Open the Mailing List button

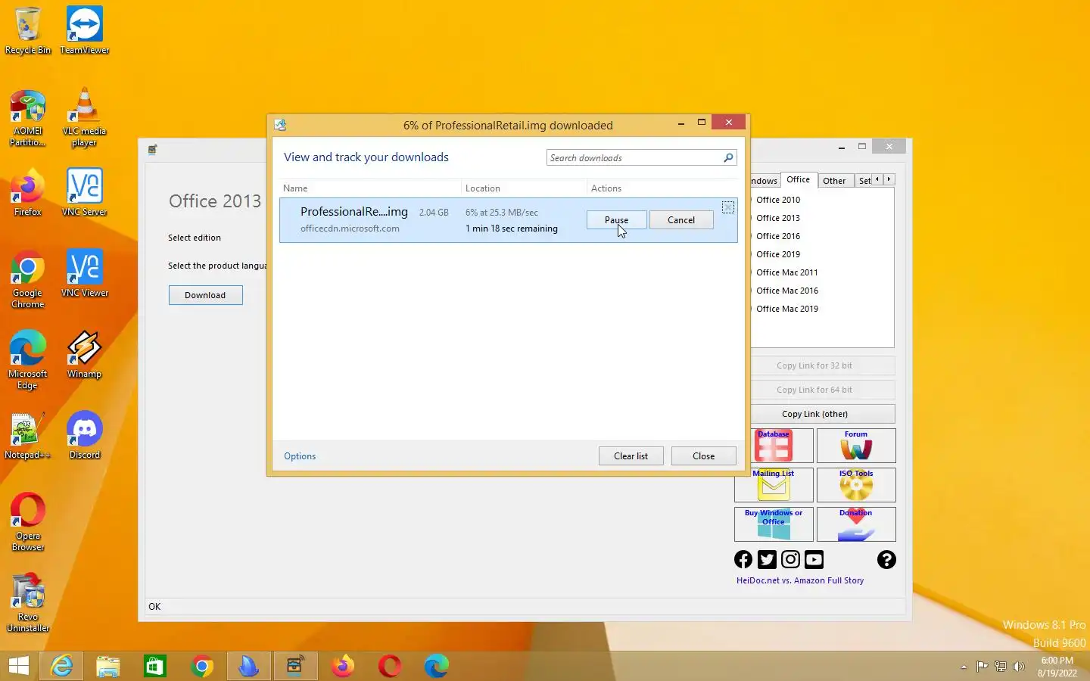point(774,485)
